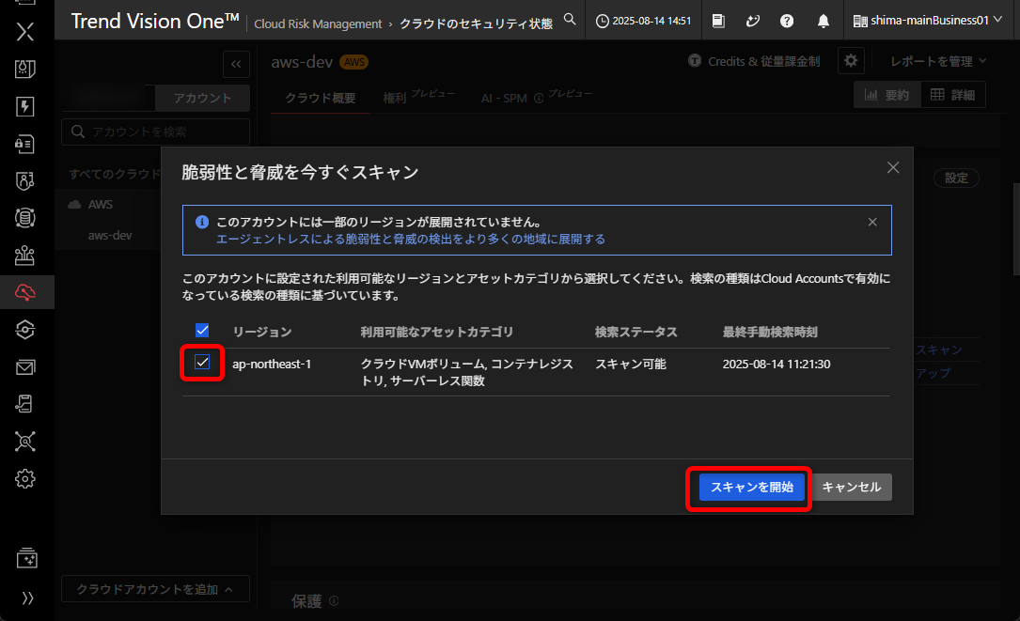
Task: Close the scan dialog with X
Action: [893, 168]
